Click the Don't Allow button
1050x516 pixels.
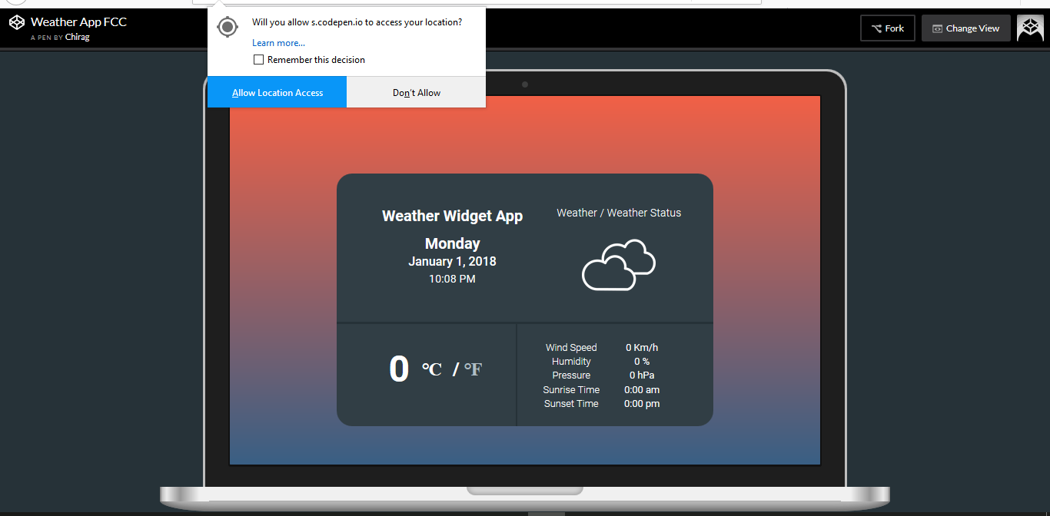pos(416,92)
